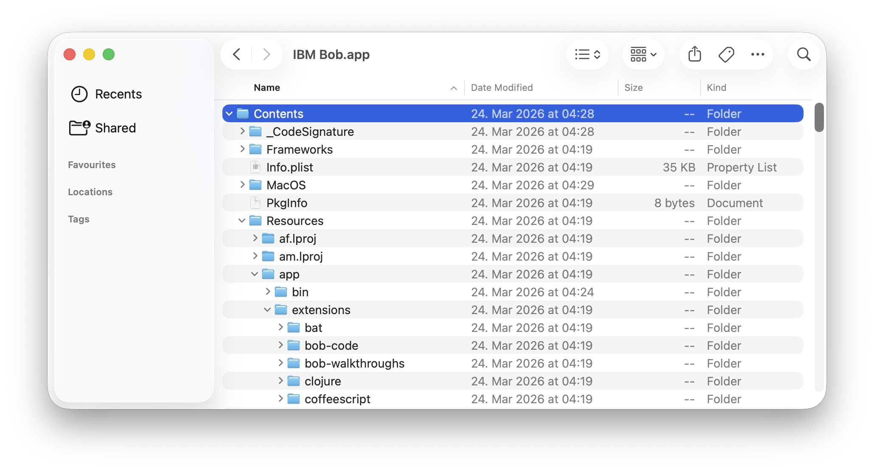Screen dimensions: 874x472
Task: Collapse the extensions folder
Action: 267,309
